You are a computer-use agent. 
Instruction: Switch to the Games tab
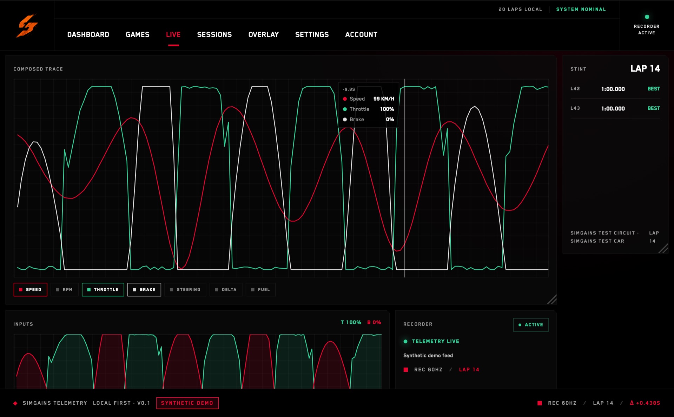[x=138, y=34]
